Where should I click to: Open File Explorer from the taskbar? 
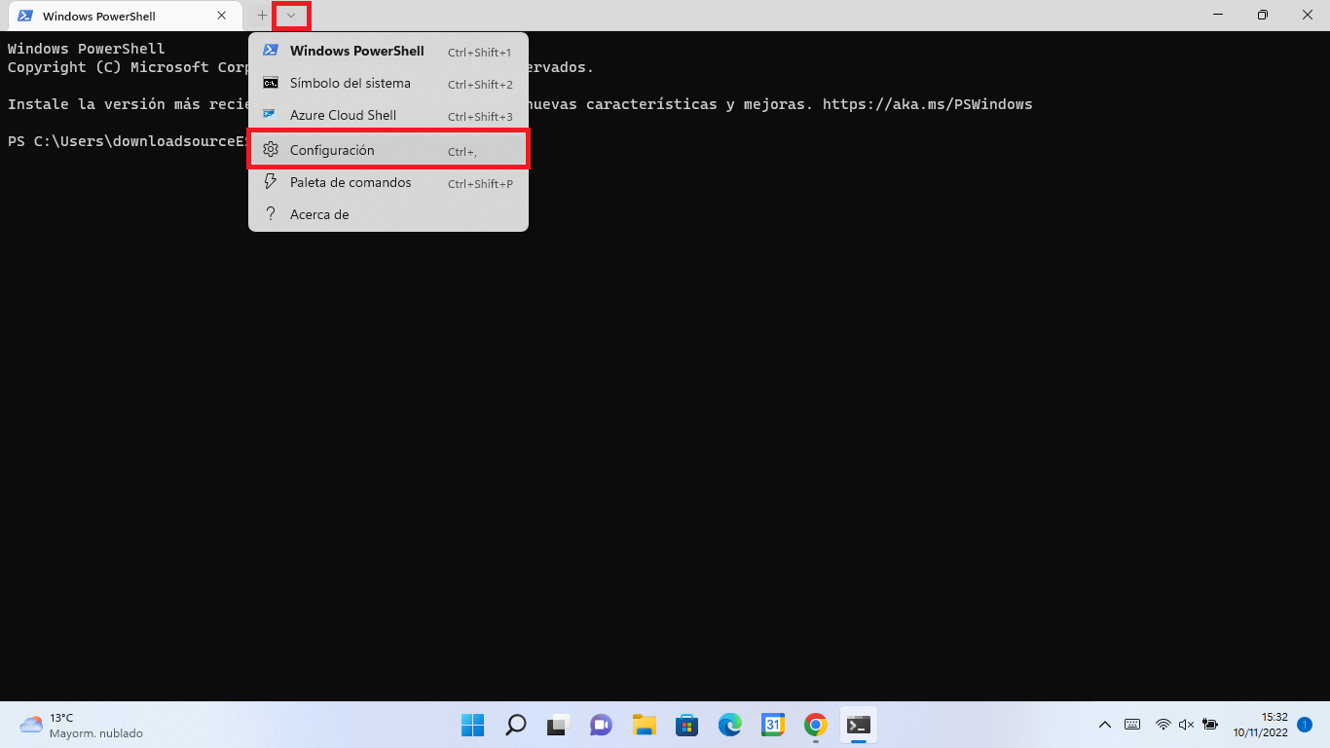(x=644, y=725)
